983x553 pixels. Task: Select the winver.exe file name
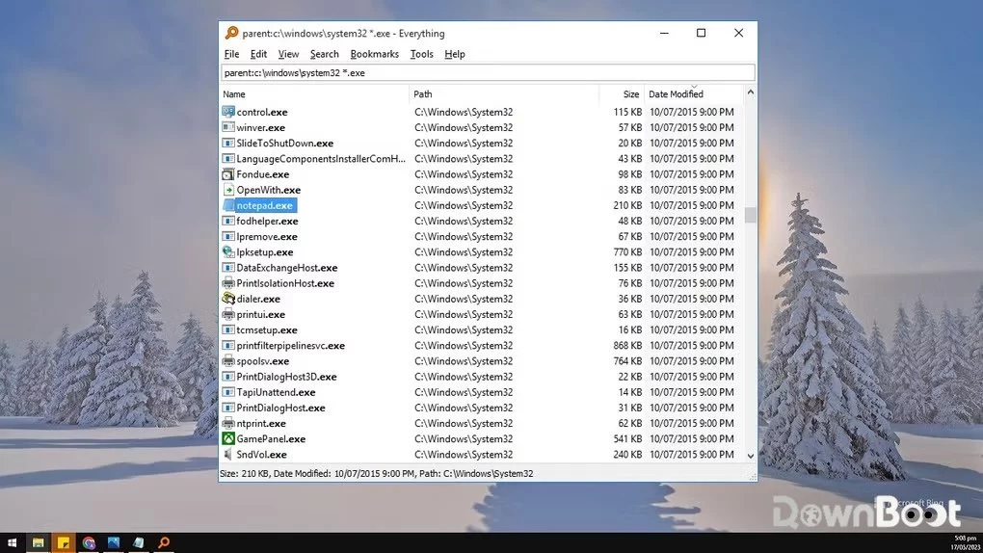pos(261,127)
